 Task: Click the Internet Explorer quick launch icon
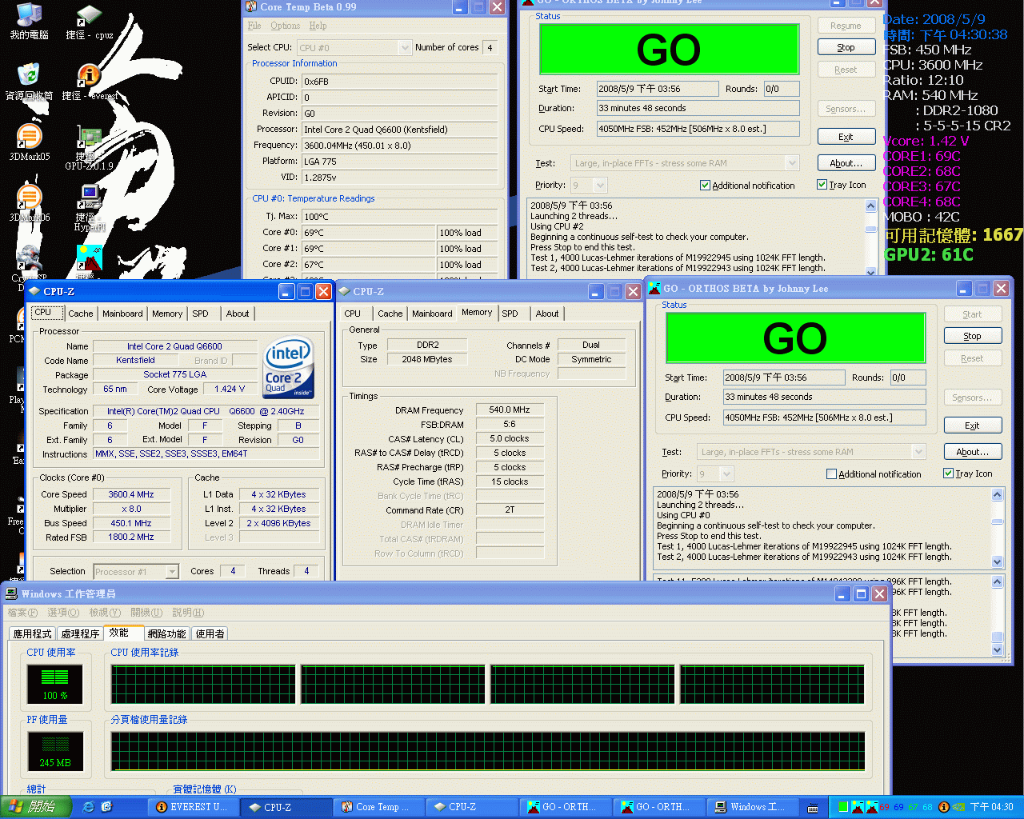89,807
